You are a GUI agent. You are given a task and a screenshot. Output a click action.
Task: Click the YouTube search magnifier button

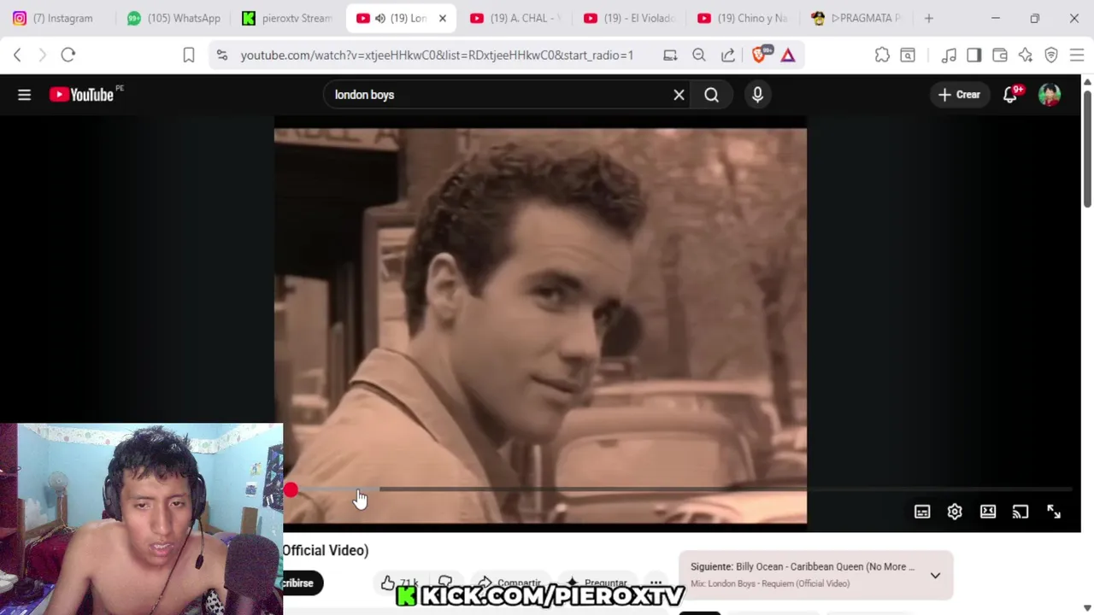711,95
